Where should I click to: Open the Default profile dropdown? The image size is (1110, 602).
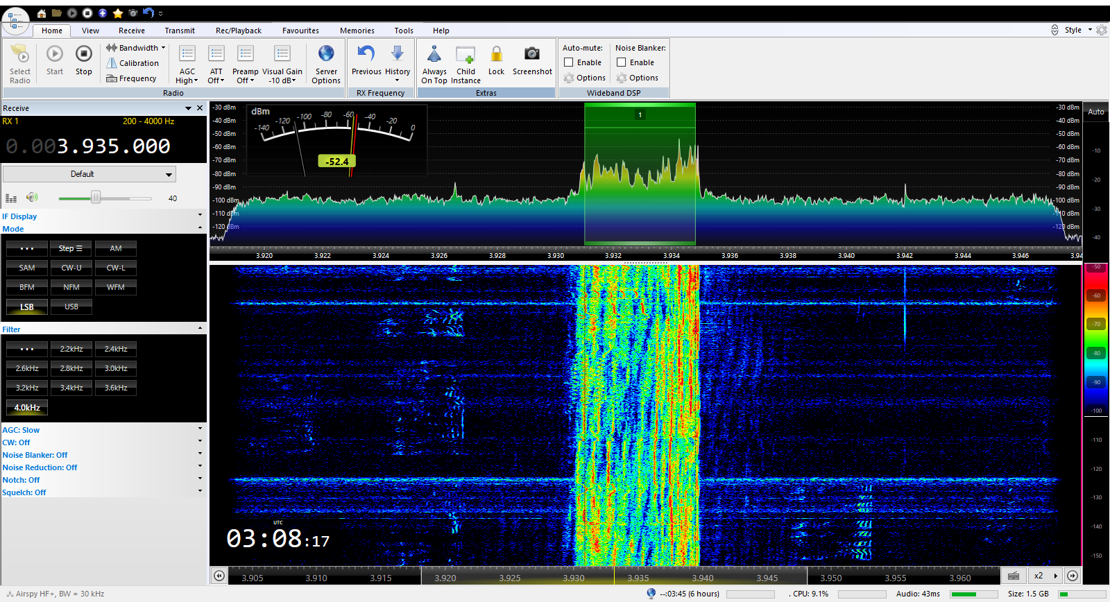(89, 174)
